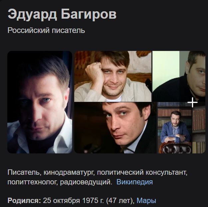Open photo of man in black sweater
Screen dimensions: 208x207
(179, 76)
